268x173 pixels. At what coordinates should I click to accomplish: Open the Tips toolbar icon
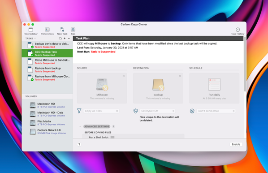click(x=73, y=30)
